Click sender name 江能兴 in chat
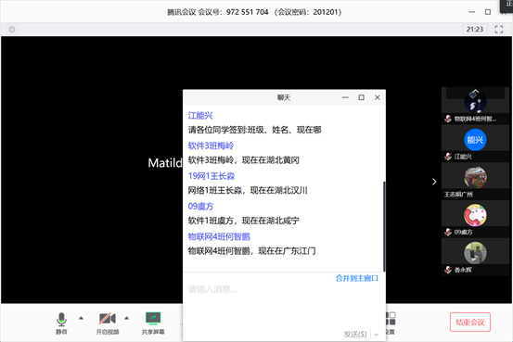The width and height of the screenshot is (513, 342). [x=200, y=116]
